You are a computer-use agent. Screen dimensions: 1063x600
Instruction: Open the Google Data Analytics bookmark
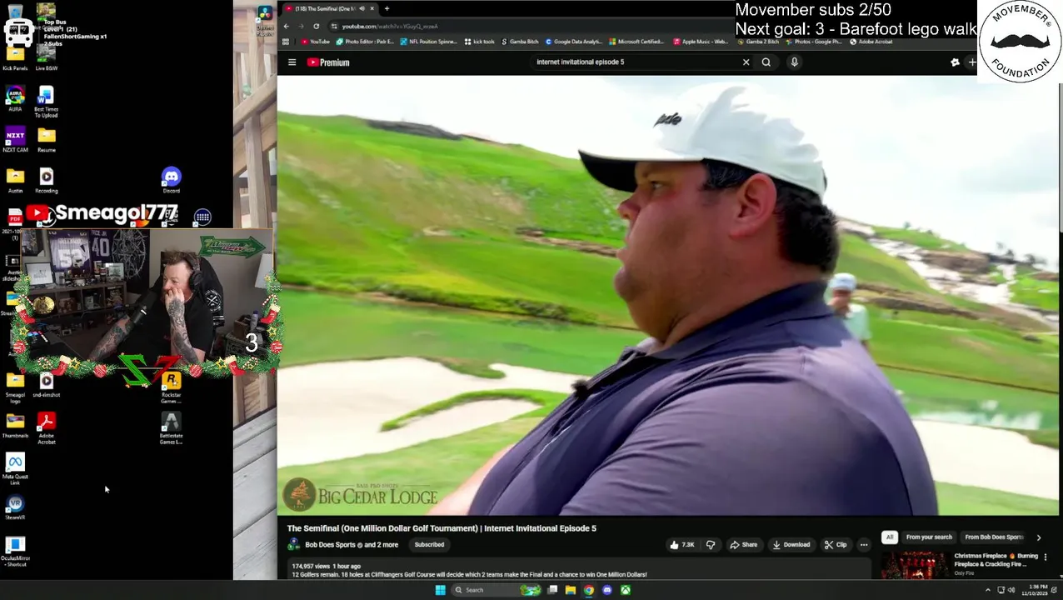tap(575, 42)
